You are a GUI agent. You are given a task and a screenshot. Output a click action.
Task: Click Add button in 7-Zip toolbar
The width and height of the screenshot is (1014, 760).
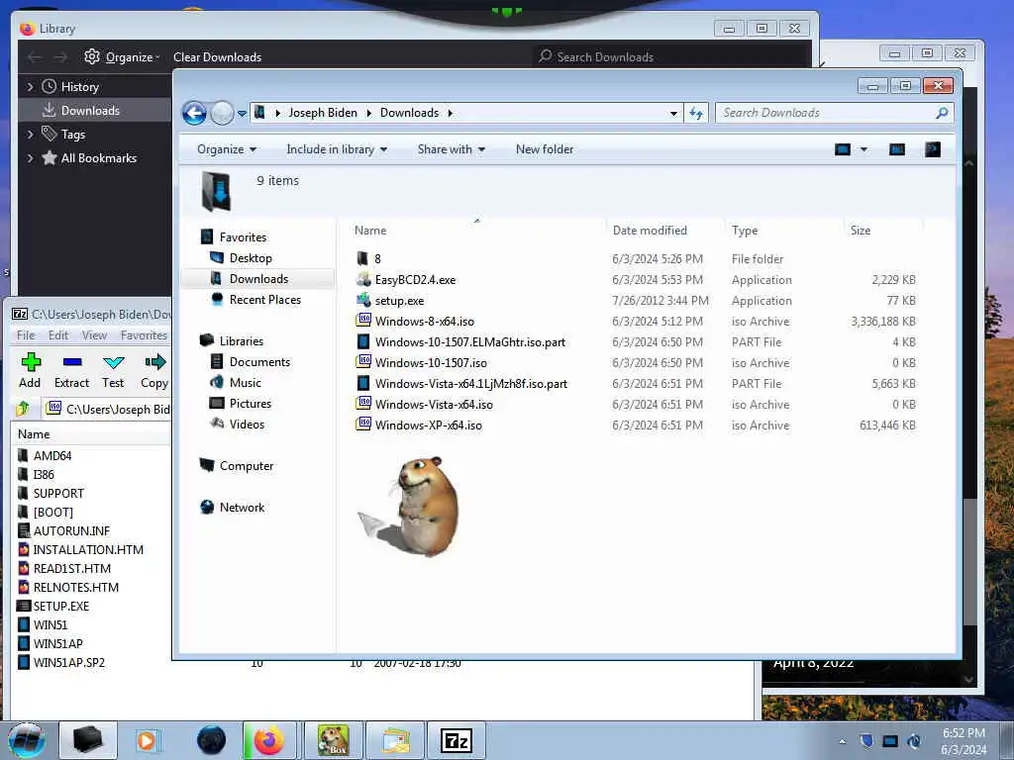[x=30, y=371]
